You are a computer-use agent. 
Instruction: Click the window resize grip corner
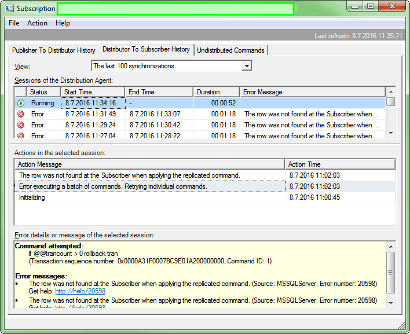point(401,325)
